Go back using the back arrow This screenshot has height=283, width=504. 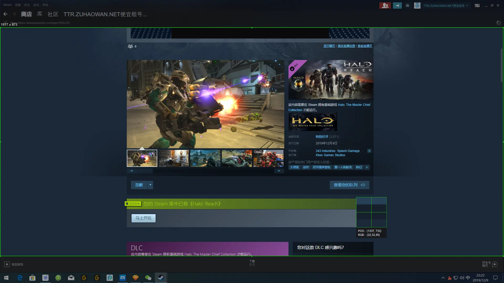pyautogui.click(x=5, y=14)
